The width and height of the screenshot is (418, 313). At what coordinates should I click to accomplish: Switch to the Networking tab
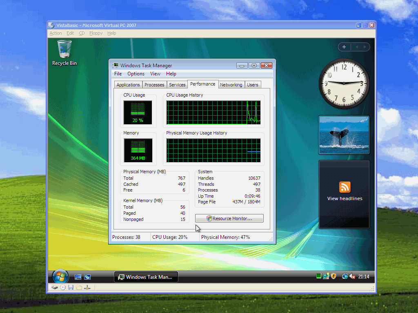[231, 85]
